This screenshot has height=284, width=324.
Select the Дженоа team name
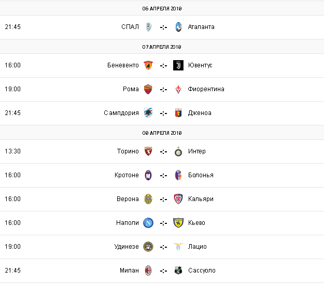[200, 113]
